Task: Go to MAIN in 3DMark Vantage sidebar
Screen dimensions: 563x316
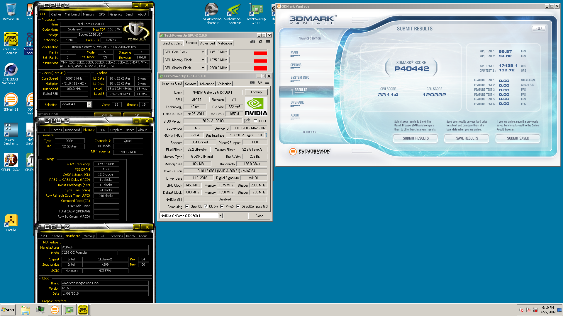Action: tap(294, 52)
